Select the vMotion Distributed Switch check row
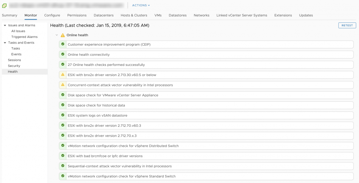The image size is (359, 183). click(x=206, y=146)
